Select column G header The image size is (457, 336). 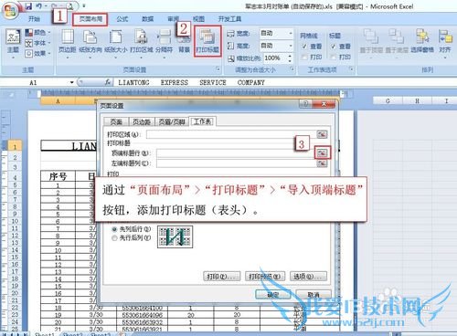click(x=388, y=100)
